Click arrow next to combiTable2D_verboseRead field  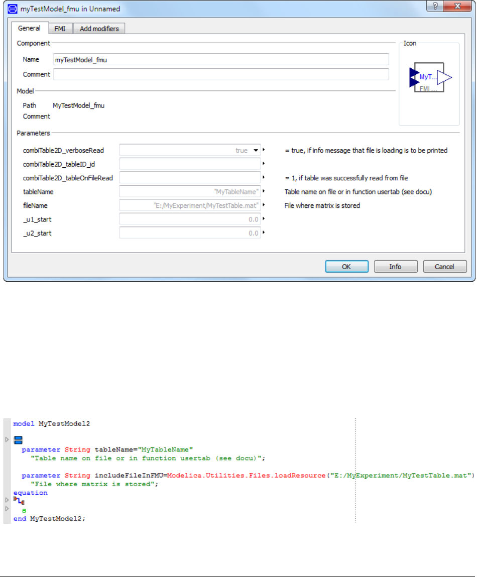(264, 150)
